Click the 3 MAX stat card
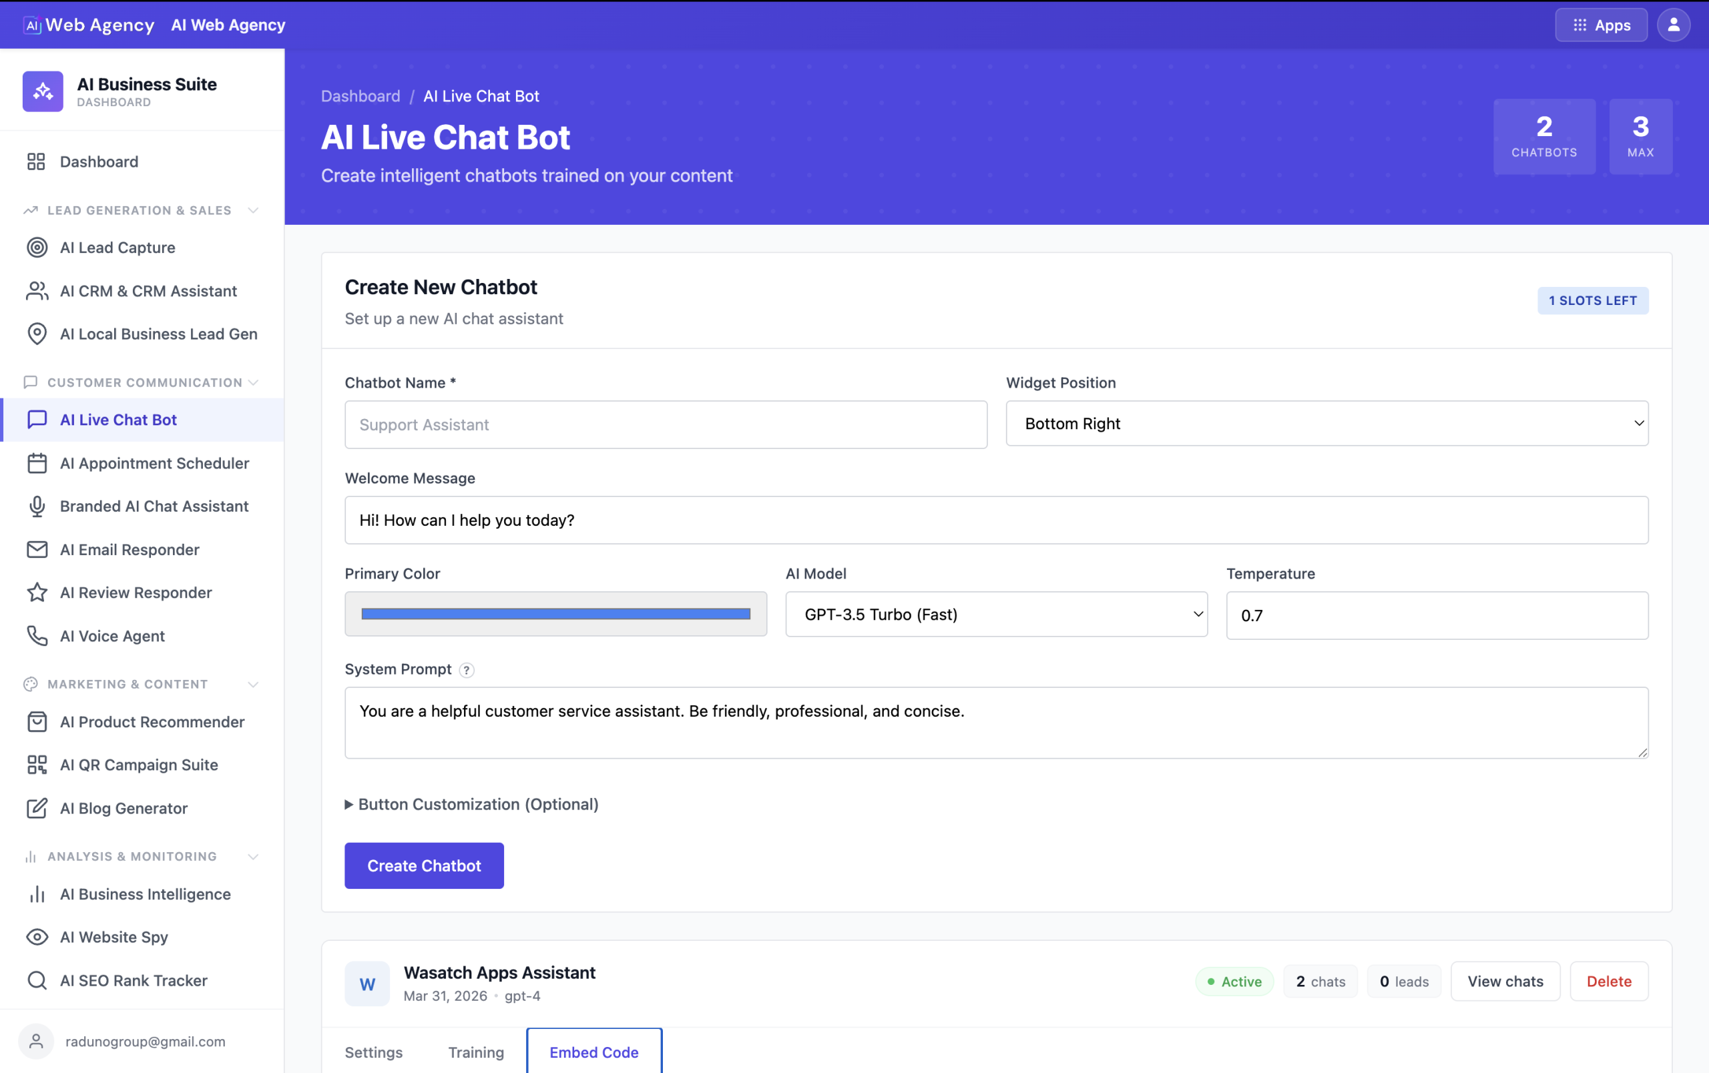Viewport: 1709px width, 1073px height. pyautogui.click(x=1640, y=136)
